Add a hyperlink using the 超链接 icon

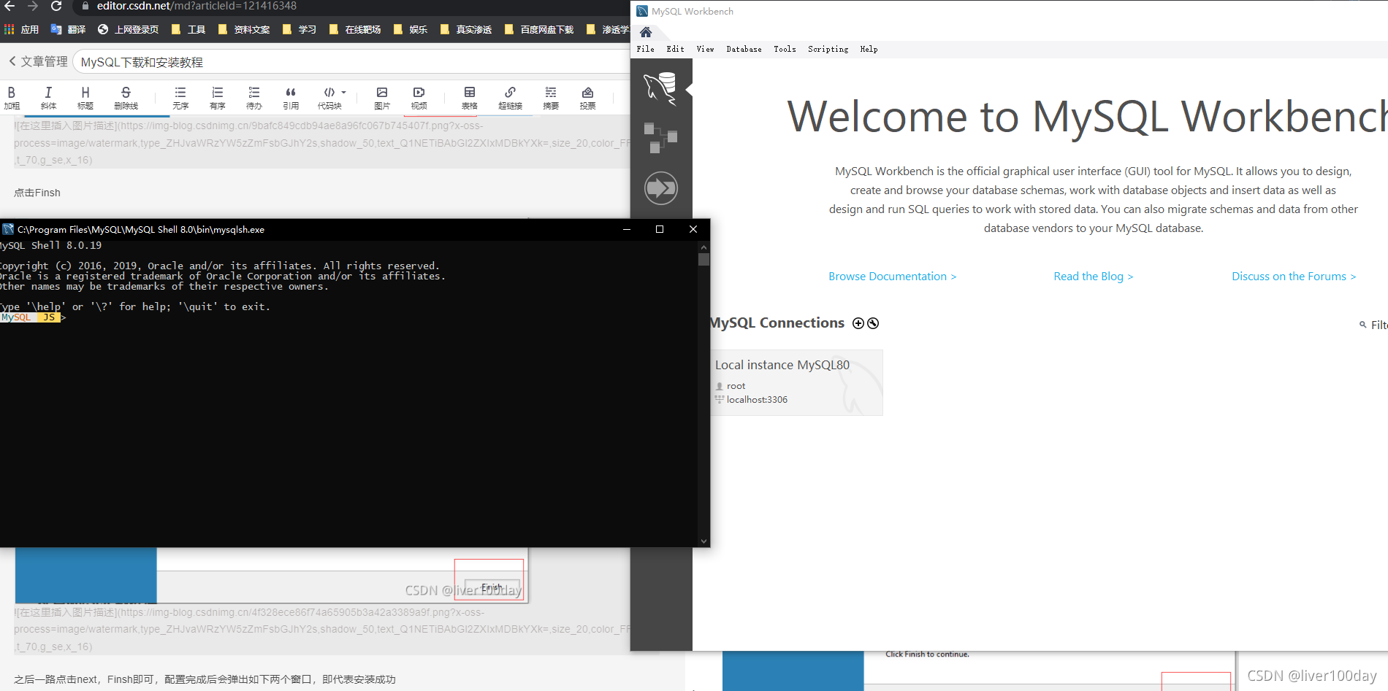[510, 98]
